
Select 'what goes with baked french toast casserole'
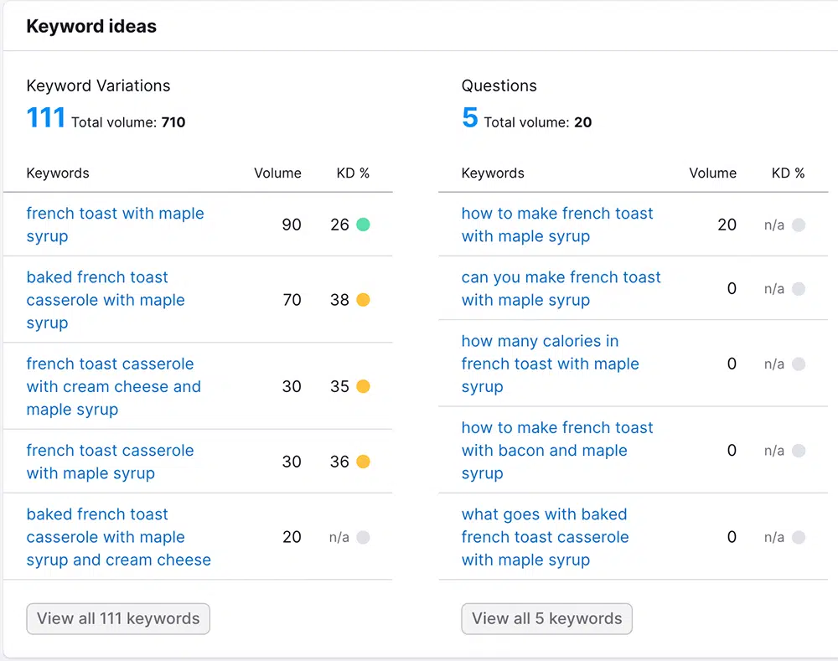tap(545, 537)
